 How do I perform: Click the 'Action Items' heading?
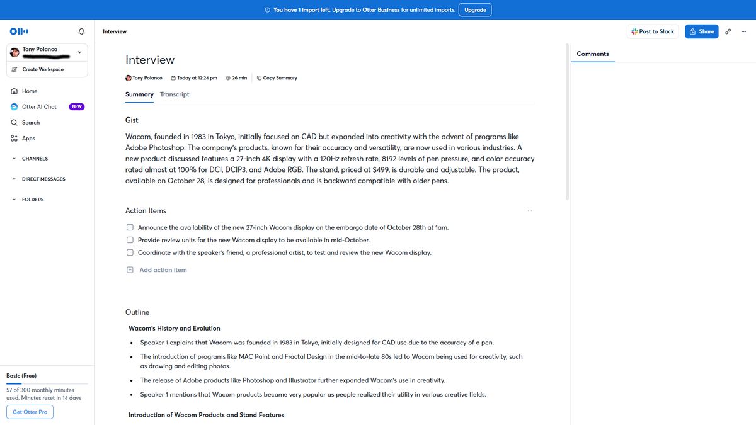point(146,211)
